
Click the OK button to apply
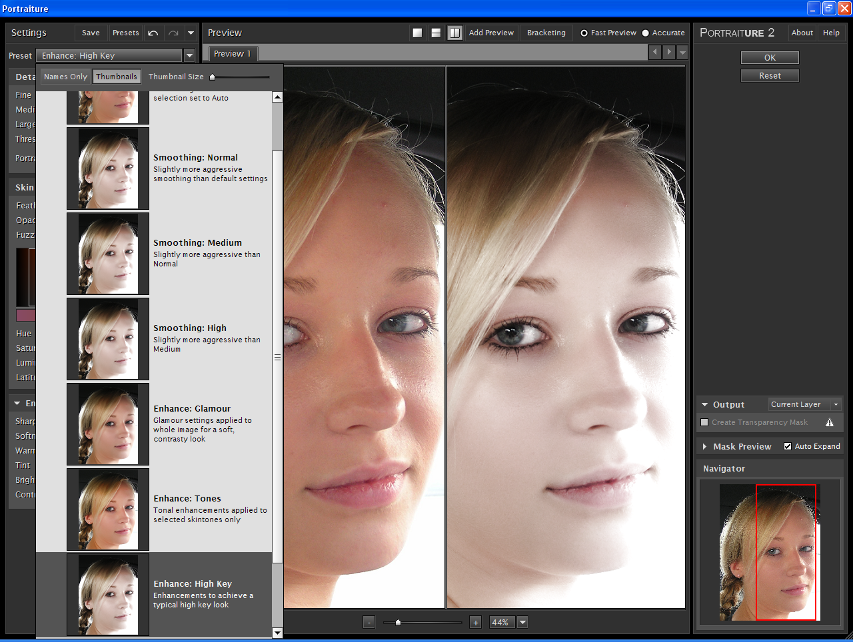pyautogui.click(x=770, y=57)
